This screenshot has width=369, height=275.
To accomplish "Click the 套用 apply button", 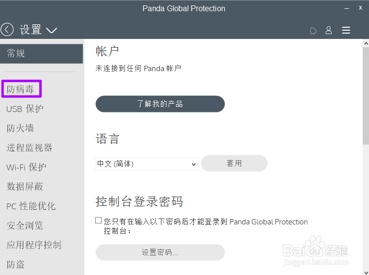I will point(234,164).
